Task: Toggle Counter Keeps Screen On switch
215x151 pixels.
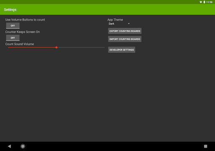Action: tap(13, 38)
